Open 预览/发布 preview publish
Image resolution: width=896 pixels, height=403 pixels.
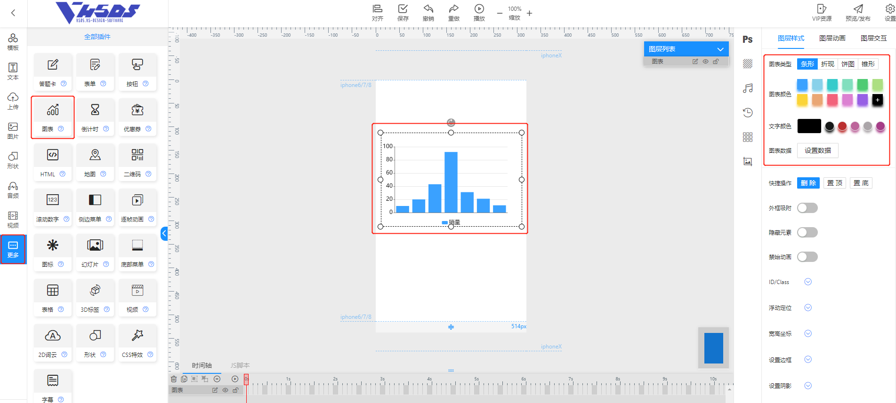pyautogui.click(x=858, y=13)
